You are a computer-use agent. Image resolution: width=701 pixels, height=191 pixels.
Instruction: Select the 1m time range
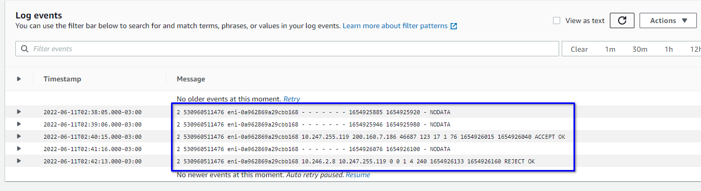610,49
